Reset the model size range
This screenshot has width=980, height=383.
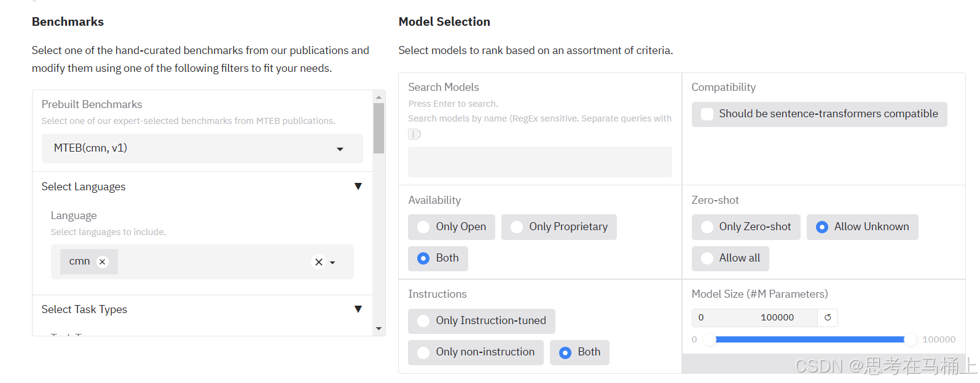[x=828, y=317]
